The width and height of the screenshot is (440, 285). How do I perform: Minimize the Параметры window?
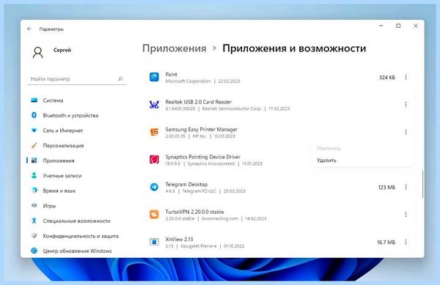381,26
